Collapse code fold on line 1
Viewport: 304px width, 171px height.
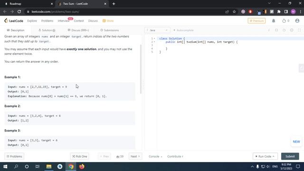[154, 38]
